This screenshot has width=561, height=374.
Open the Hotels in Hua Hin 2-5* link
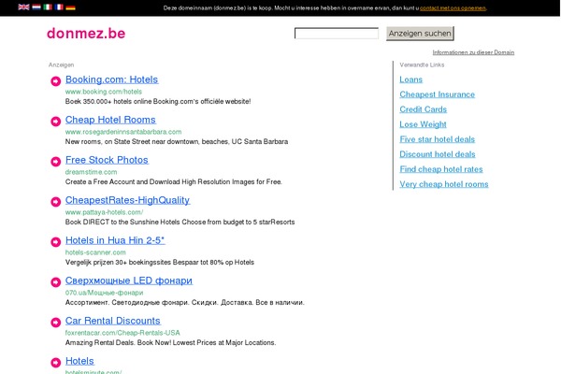(x=115, y=240)
